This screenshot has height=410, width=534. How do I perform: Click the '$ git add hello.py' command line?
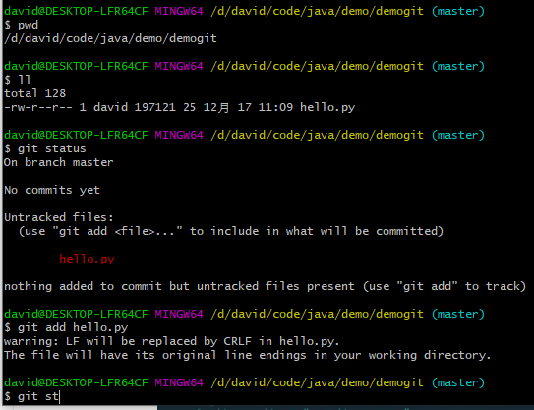click(x=66, y=327)
